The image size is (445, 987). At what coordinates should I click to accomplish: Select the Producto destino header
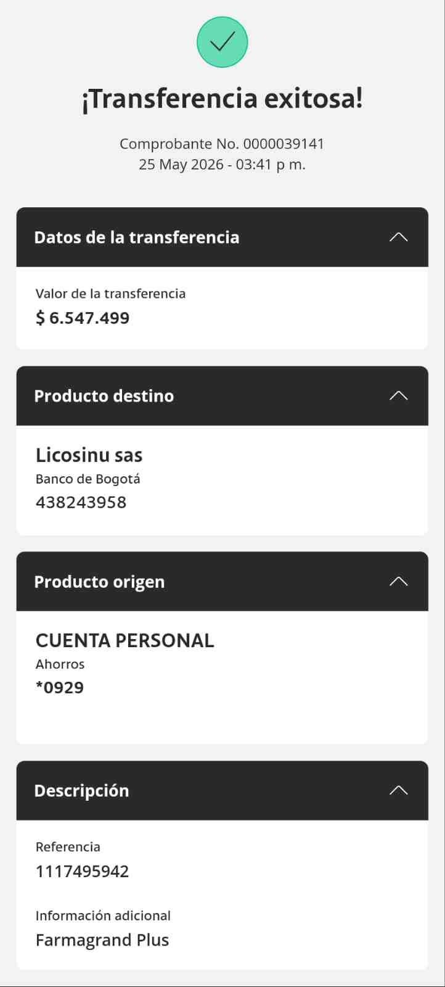tap(222, 395)
